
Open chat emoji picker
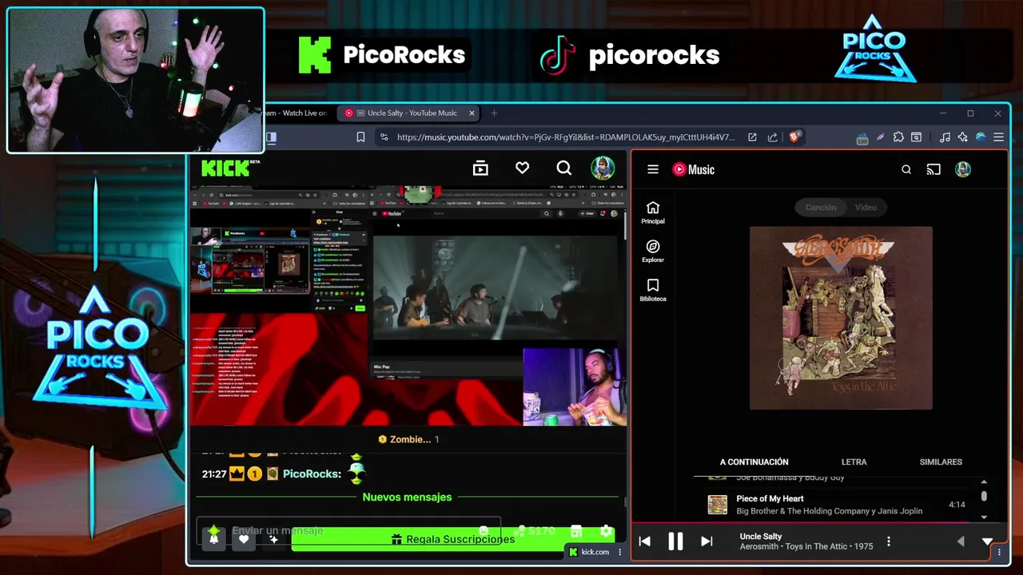pos(484,531)
